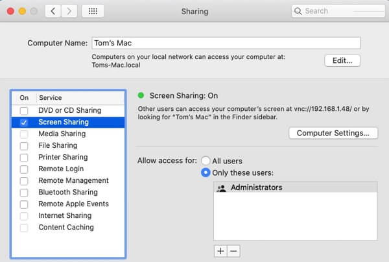Choose Only these users radio option

point(206,173)
